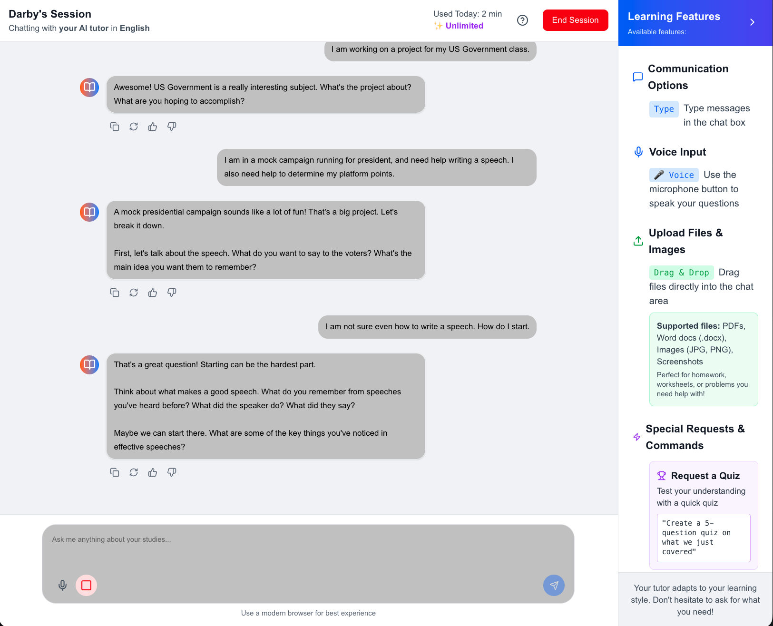Image resolution: width=773 pixels, height=626 pixels.
Task: Send your message with the paper plane icon
Action: coord(554,585)
